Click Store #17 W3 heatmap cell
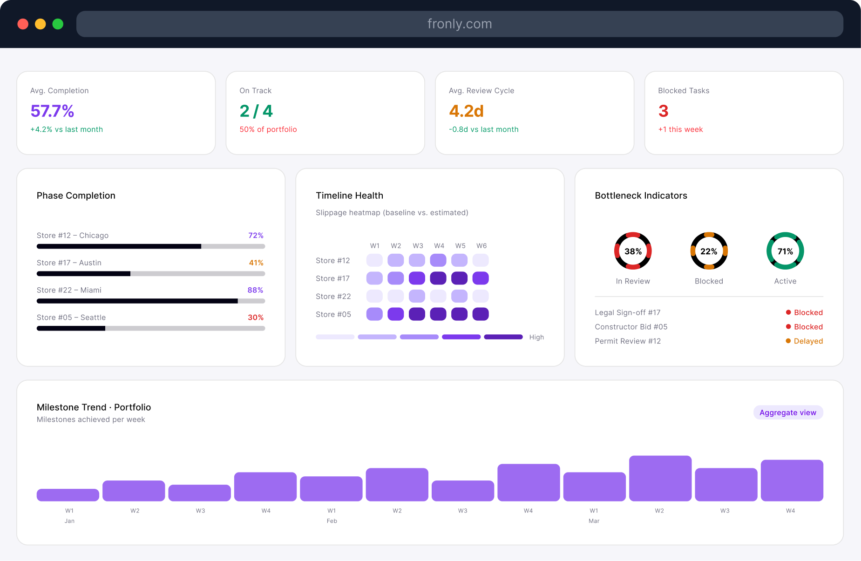861x561 pixels. click(417, 278)
